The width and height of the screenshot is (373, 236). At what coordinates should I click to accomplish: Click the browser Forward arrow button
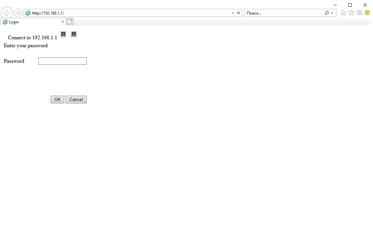[18, 13]
